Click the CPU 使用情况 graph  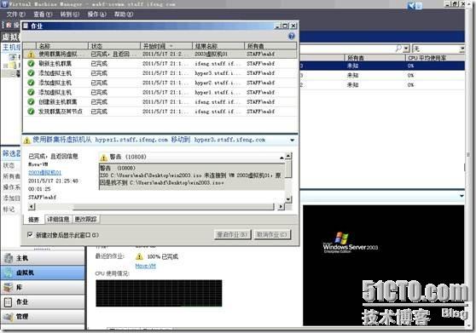pos(159,293)
